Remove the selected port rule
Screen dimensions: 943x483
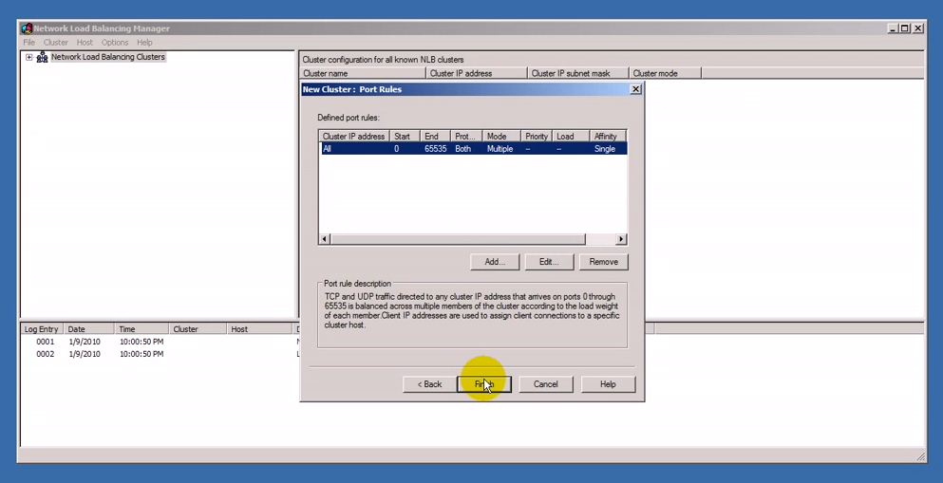pos(603,262)
